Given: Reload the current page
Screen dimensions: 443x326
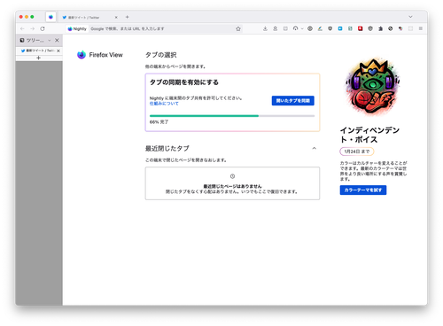Looking at the screenshot, I should (x=43, y=28).
